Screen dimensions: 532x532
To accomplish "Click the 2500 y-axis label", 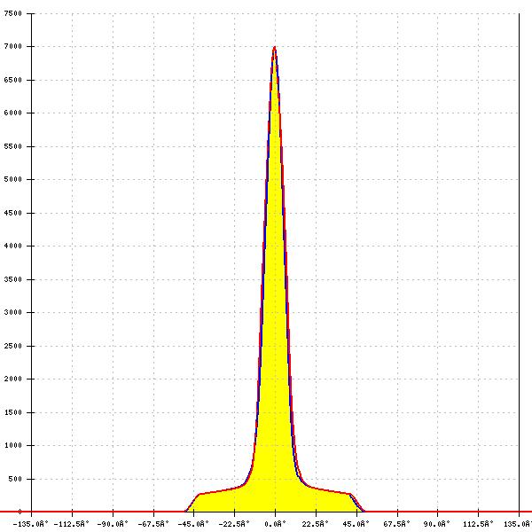I will point(13,346).
